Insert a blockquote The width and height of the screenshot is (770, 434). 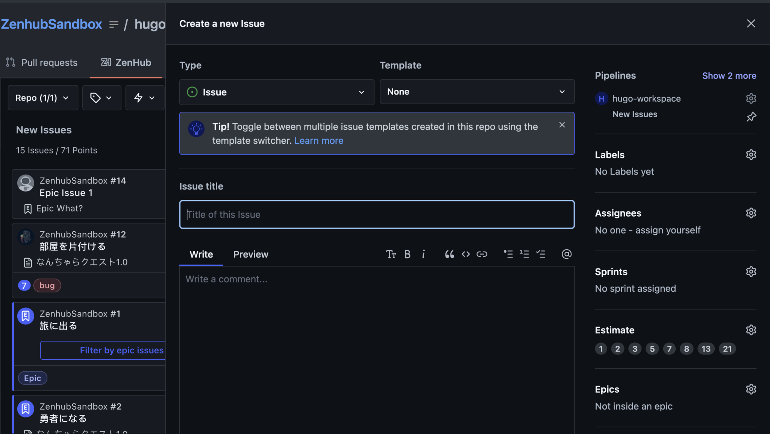449,254
